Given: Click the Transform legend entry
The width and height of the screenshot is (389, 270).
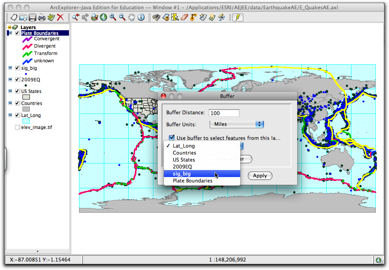Looking at the screenshot, I should 40,53.
